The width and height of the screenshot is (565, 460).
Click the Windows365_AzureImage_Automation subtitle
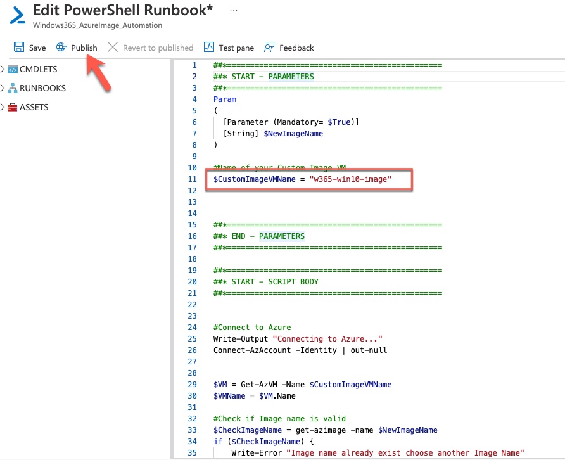click(98, 25)
